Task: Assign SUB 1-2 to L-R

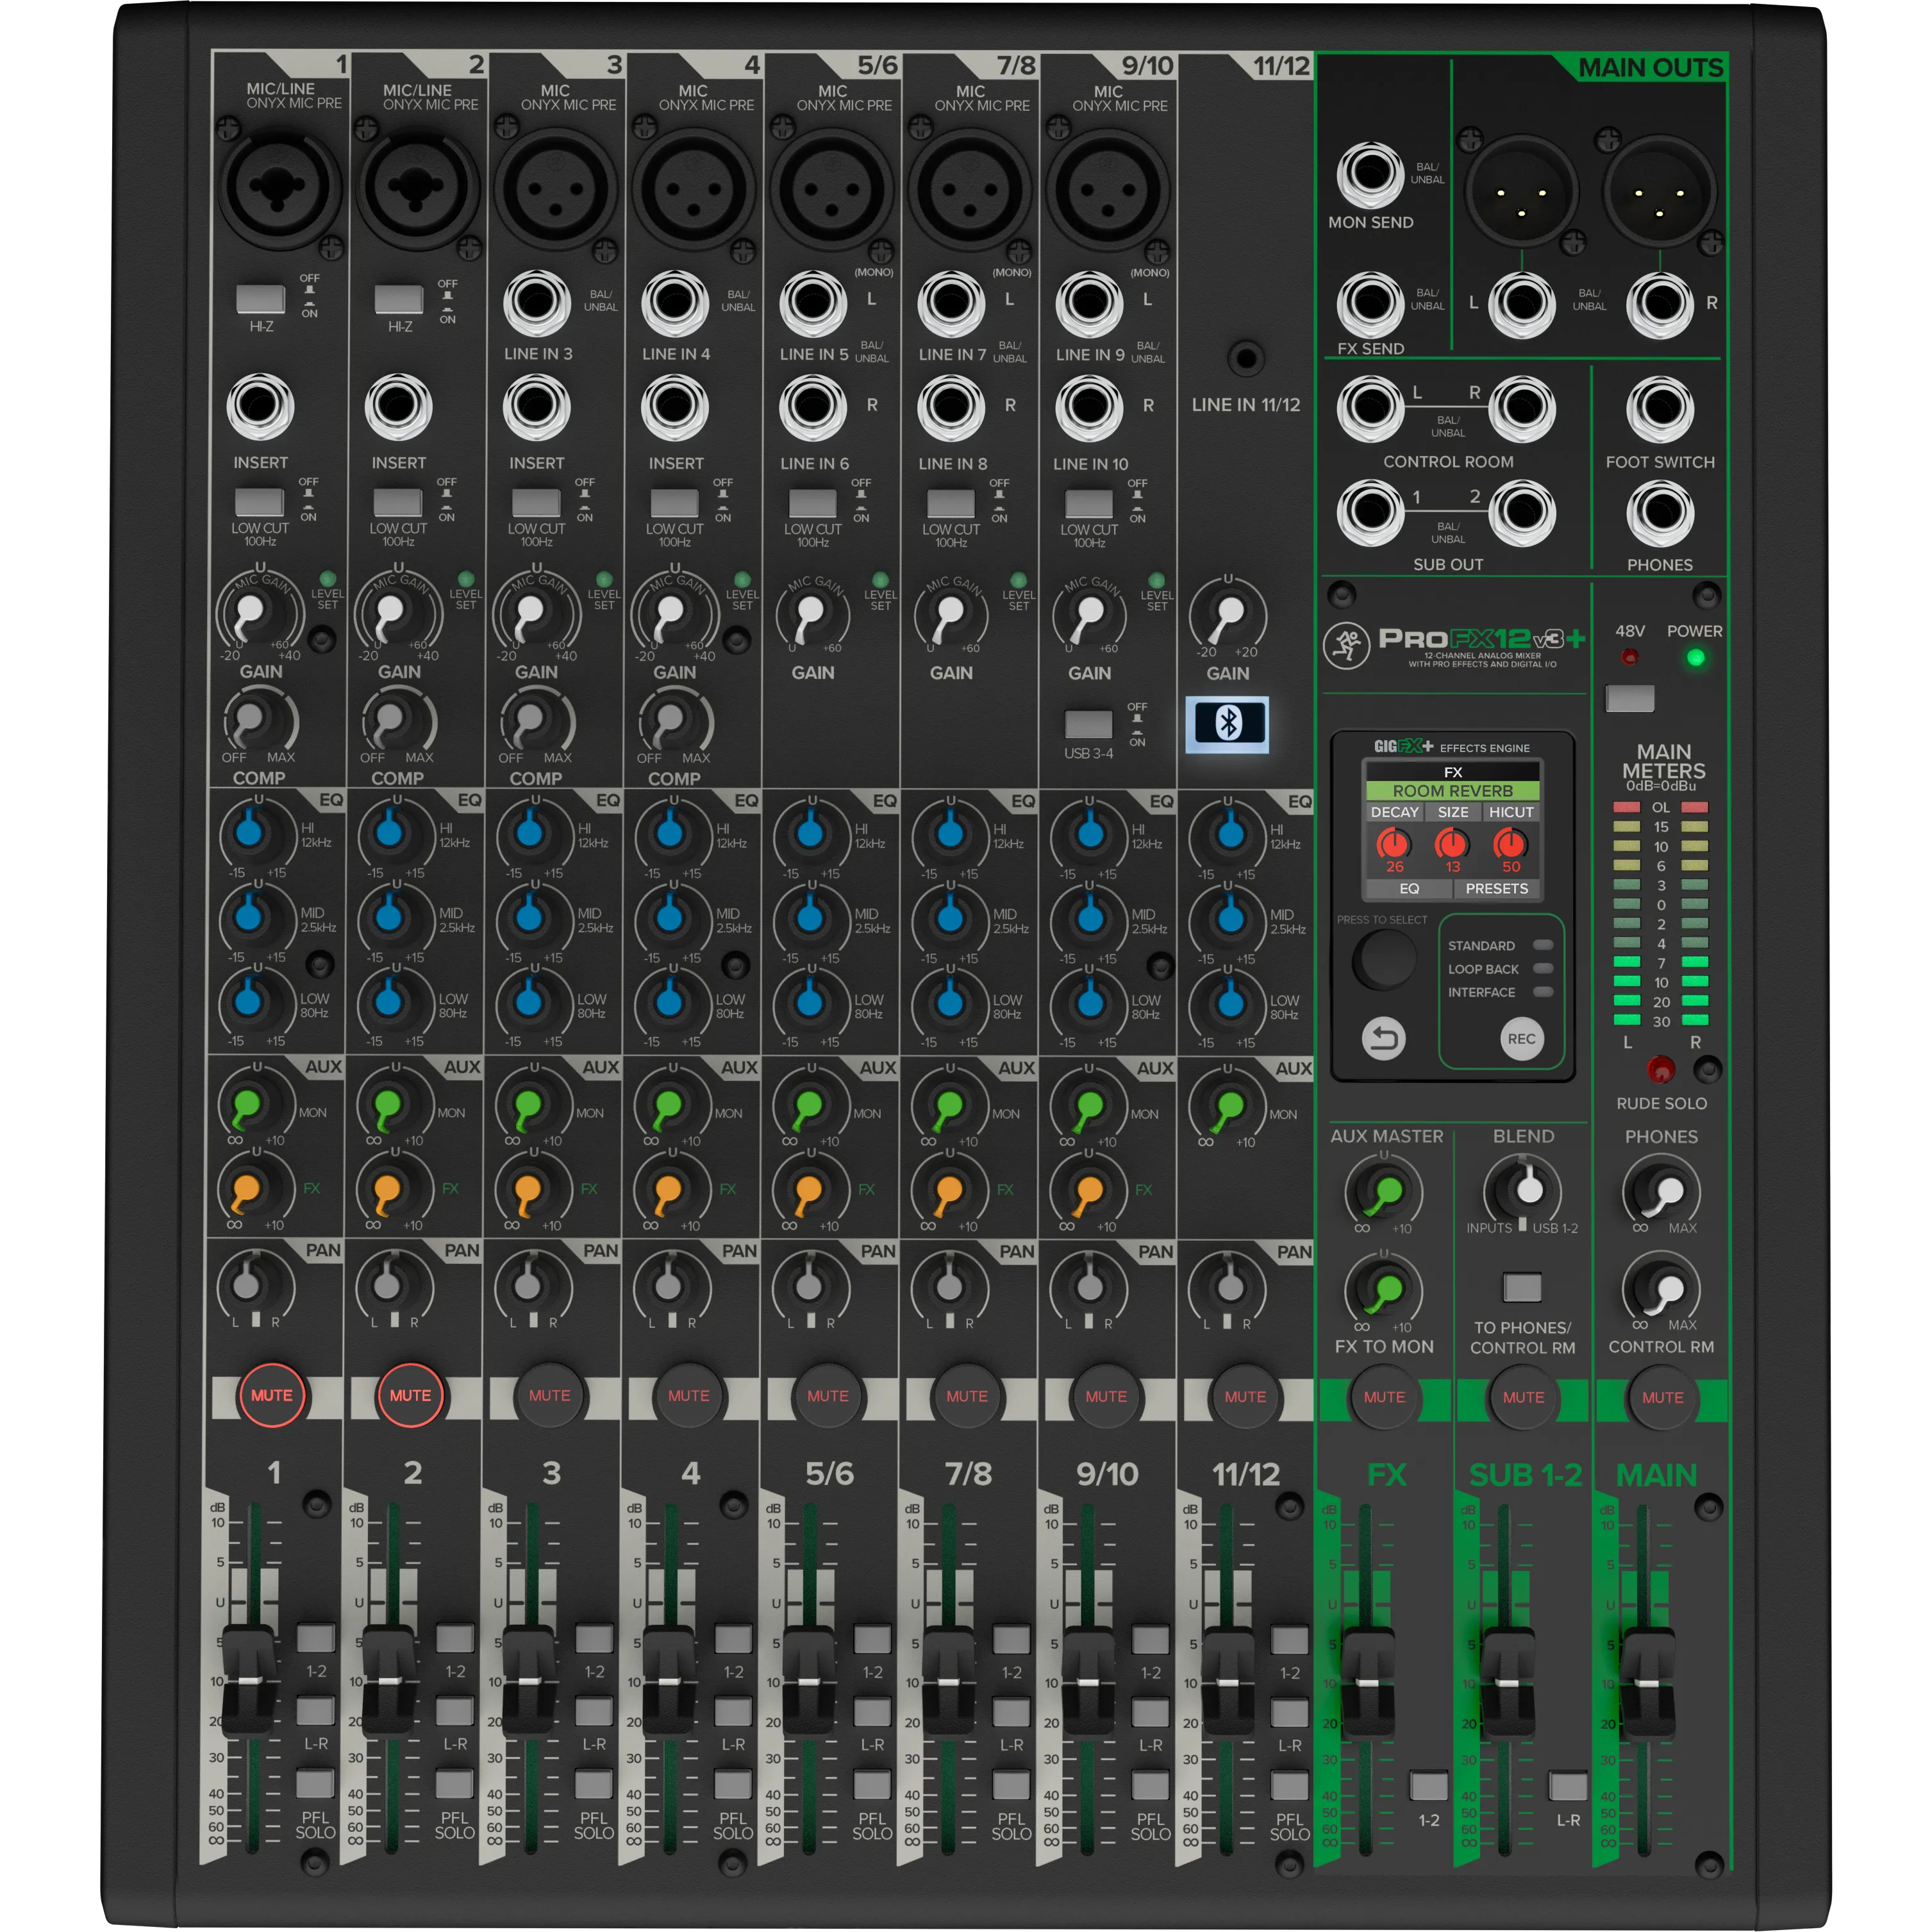Action: pyautogui.click(x=1567, y=1785)
